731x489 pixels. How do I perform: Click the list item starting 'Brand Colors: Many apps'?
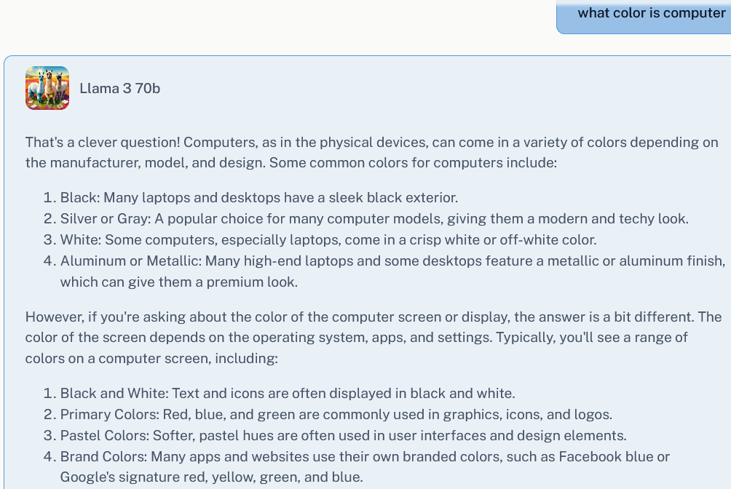tap(365, 466)
